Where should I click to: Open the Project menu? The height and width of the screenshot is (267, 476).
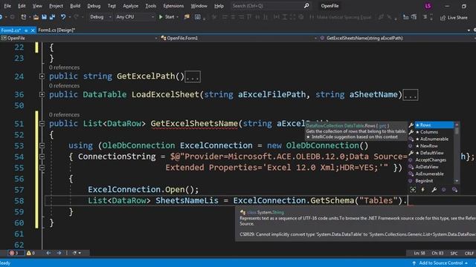pyautogui.click(x=56, y=6)
